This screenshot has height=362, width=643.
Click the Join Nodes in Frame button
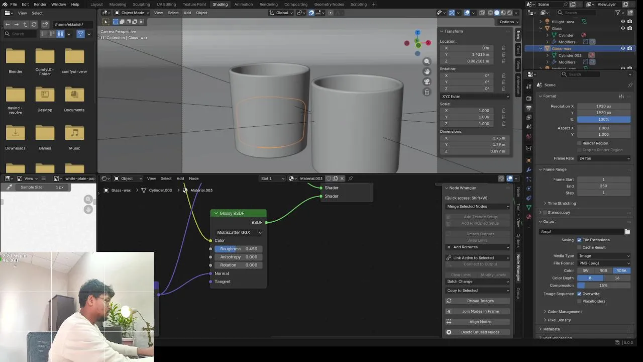pyautogui.click(x=480, y=311)
